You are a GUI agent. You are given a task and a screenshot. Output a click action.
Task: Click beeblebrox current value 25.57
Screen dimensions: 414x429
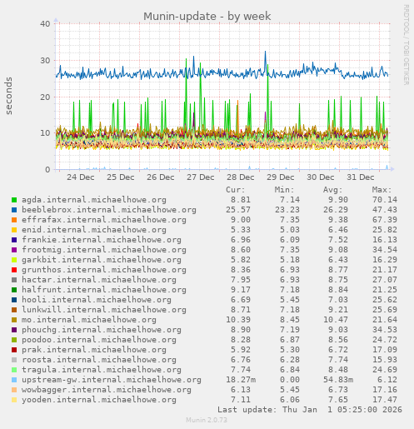coord(238,210)
